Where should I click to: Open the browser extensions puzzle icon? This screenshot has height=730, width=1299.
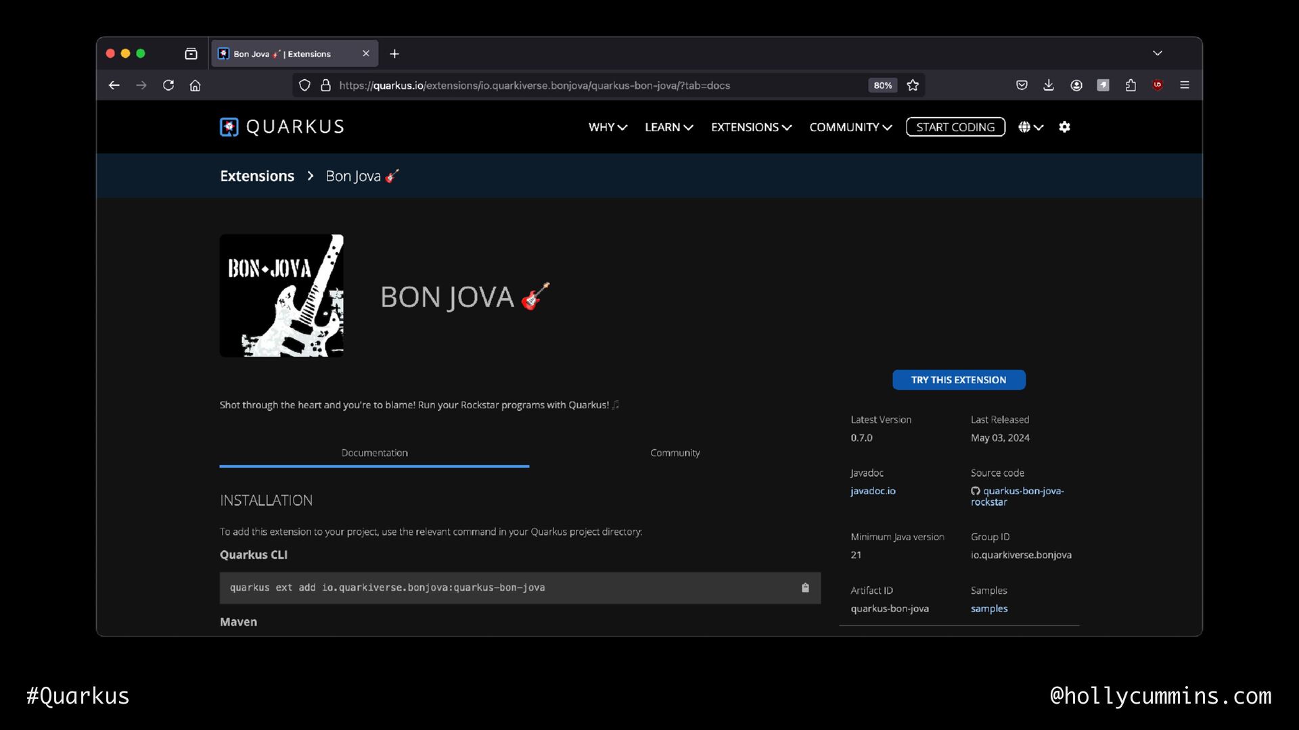pos(1131,85)
